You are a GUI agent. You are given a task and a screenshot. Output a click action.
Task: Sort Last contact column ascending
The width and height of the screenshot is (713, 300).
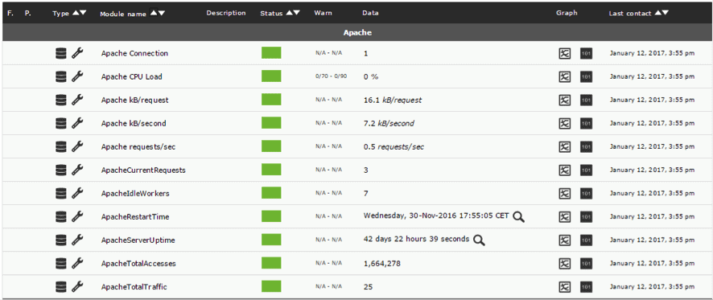658,13
